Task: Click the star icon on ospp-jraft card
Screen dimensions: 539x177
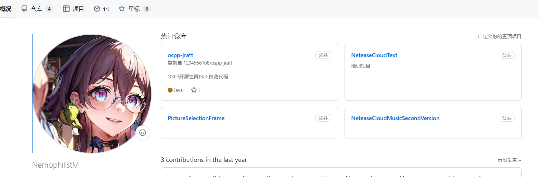Action: [194, 90]
